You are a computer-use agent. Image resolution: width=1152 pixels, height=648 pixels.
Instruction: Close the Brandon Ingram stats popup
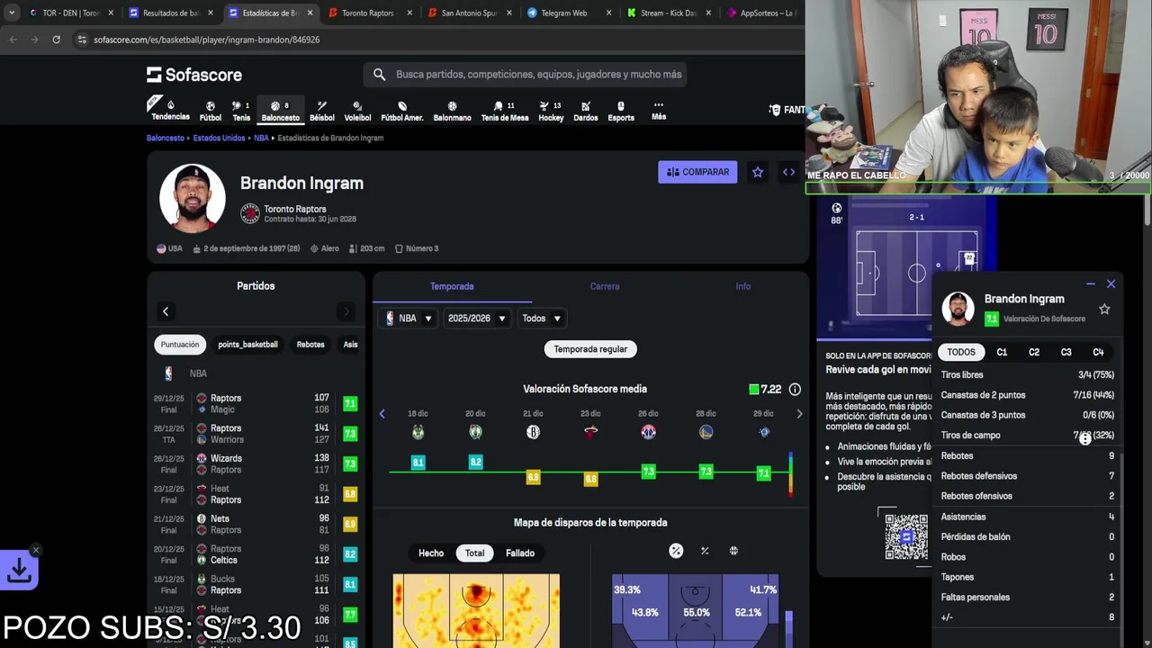(1111, 284)
